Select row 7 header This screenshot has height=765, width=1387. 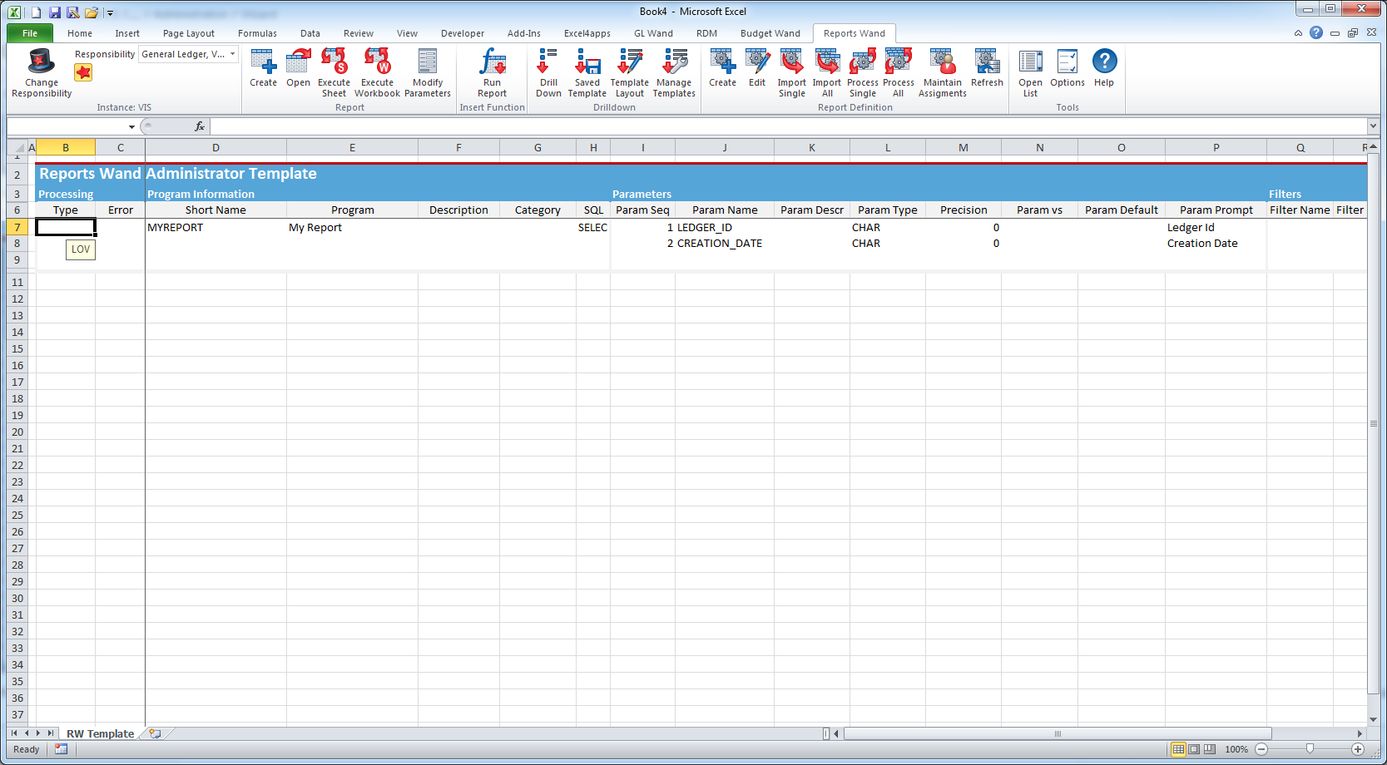click(x=17, y=227)
